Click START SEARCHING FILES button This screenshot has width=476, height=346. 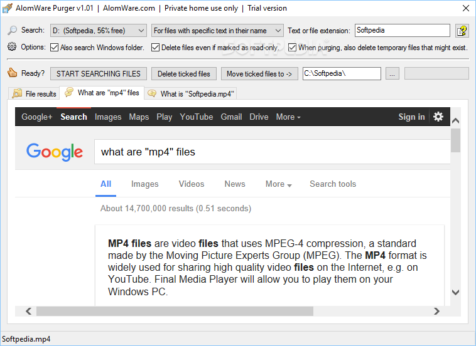pyautogui.click(x=99, y=73)
